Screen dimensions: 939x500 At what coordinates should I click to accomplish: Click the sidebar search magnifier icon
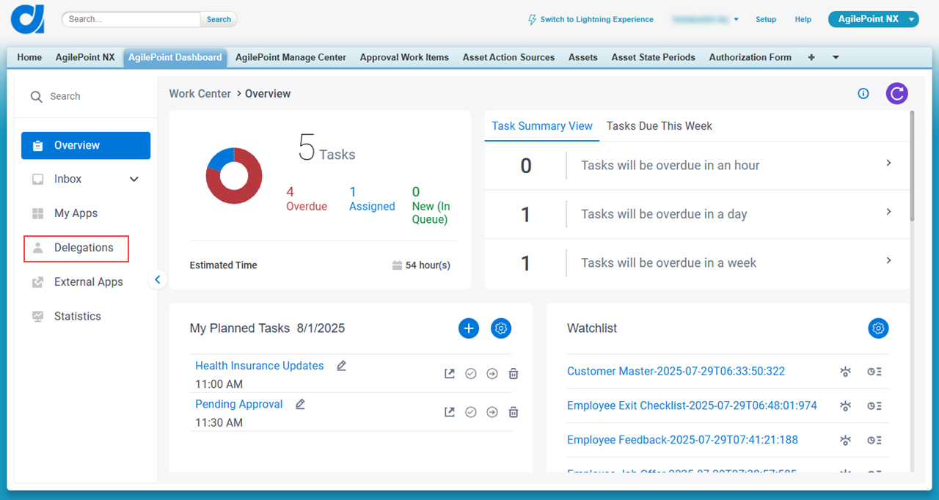click(36, 97)
